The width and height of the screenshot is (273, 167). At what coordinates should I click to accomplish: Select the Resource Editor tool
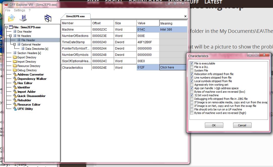tap(29, 105)
